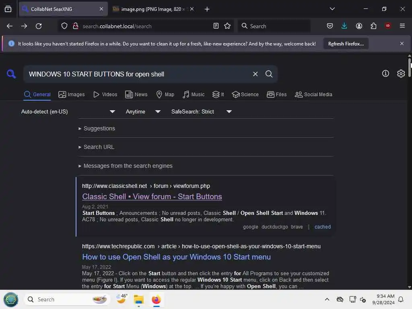Image resolution: width=412 pixels, height=309 pixels.
Task: Select the It search category
Action: point(218,94)
